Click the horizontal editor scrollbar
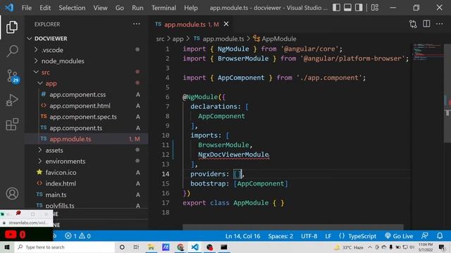Viewport: 451px width, 253px height. [293, 227]
